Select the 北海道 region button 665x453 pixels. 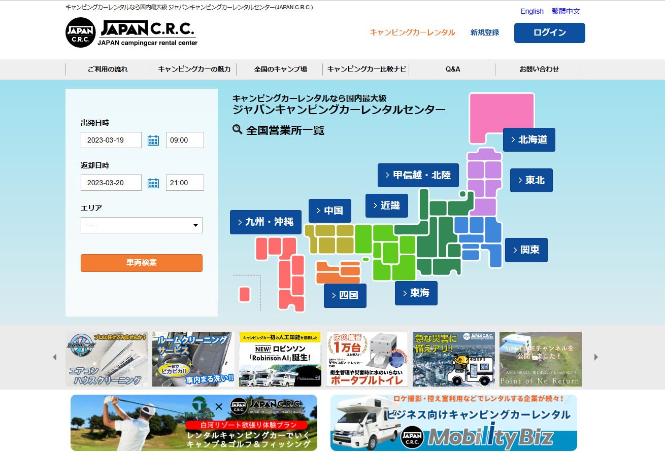(x=529, y=140)
